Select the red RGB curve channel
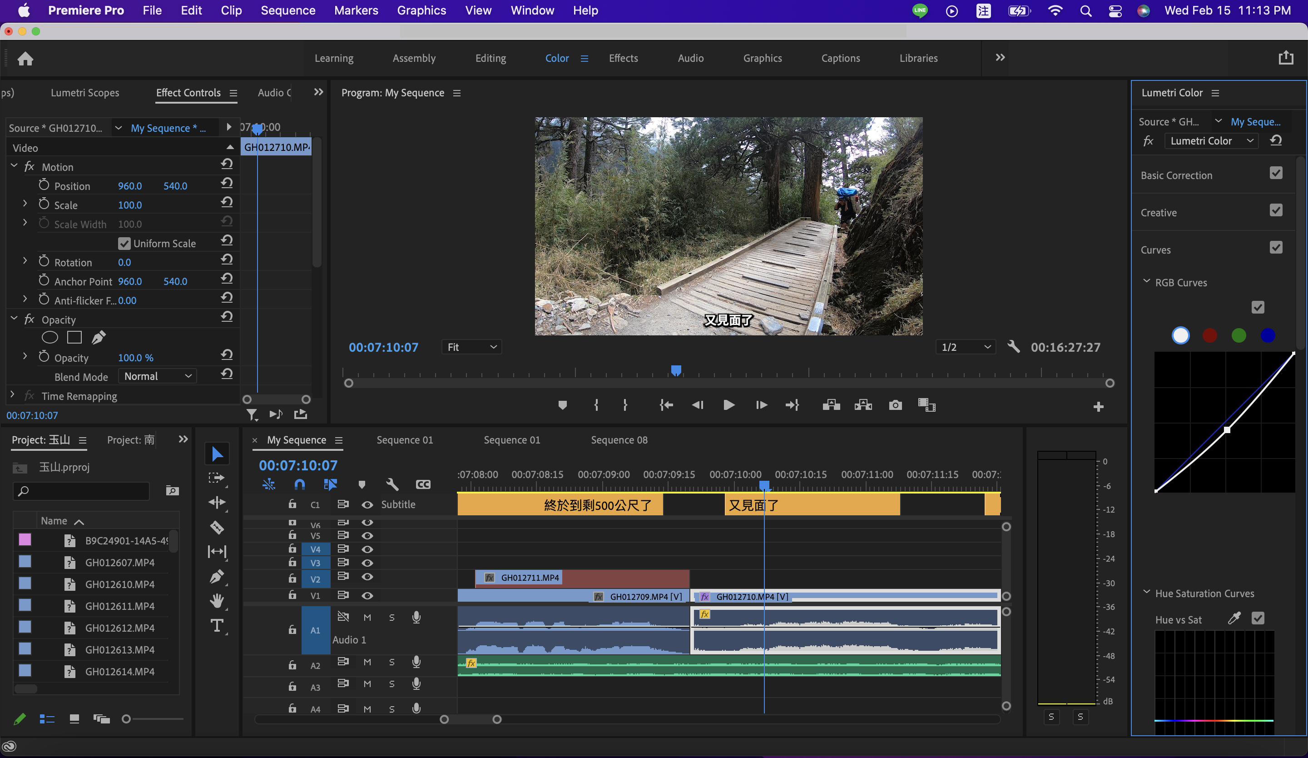The height and width of the screenshot is (758, 1308). 1209,335
